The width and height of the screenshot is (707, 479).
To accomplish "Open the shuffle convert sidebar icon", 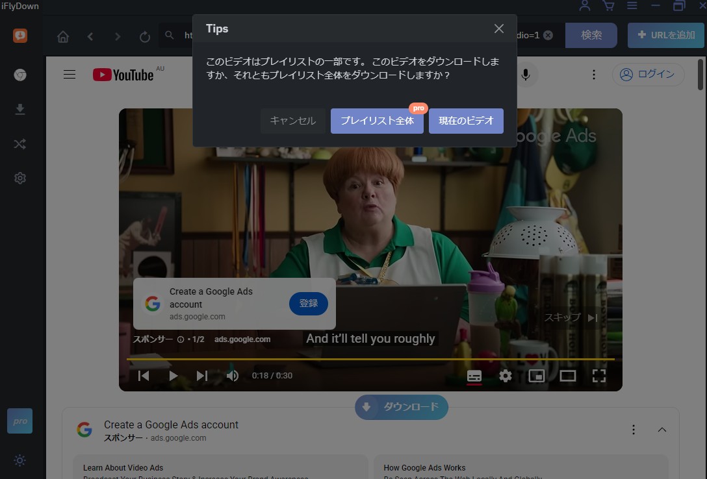I will pyautogui.click(x=20, y=144).
